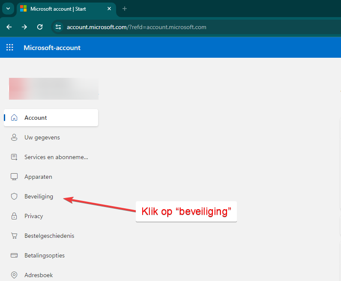Open the browser tab search dropdown arrow
341x281 pixels.
(x=8, y=9)
